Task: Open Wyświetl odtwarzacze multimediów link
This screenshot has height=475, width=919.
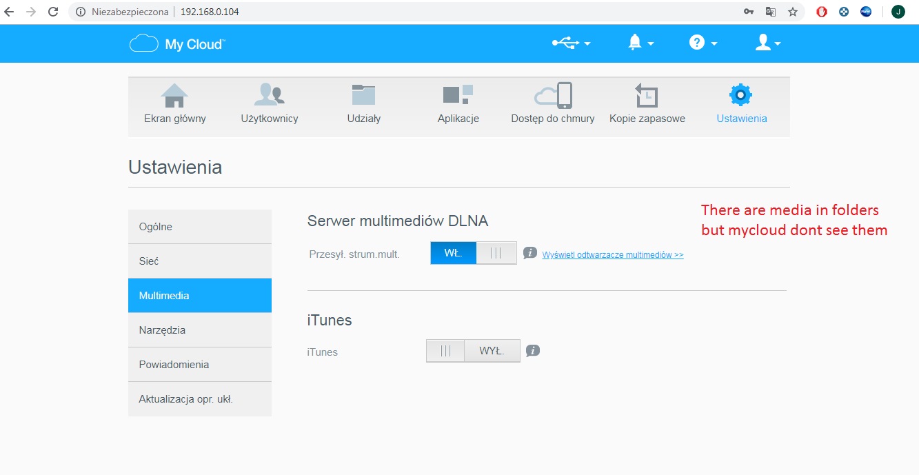Action: click(x=613, y=254)
